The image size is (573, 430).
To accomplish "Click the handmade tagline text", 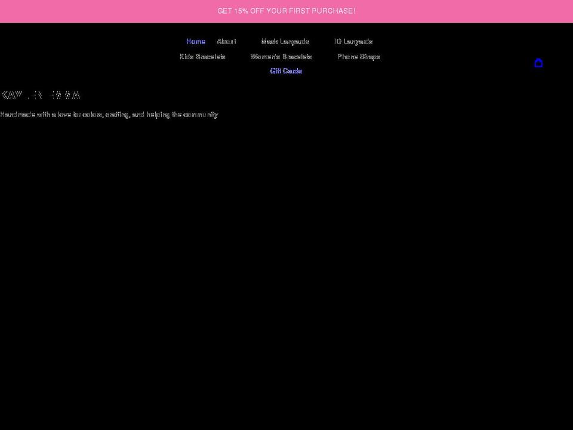I will [109, 114].
